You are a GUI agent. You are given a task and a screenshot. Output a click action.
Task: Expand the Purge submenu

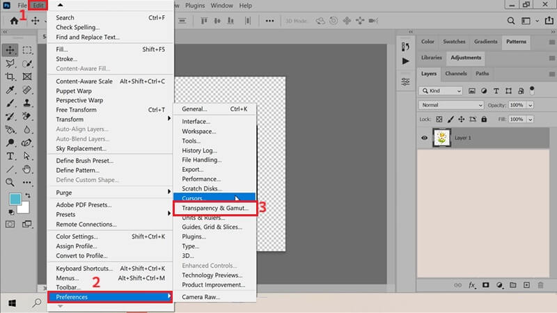click(111, 193)
